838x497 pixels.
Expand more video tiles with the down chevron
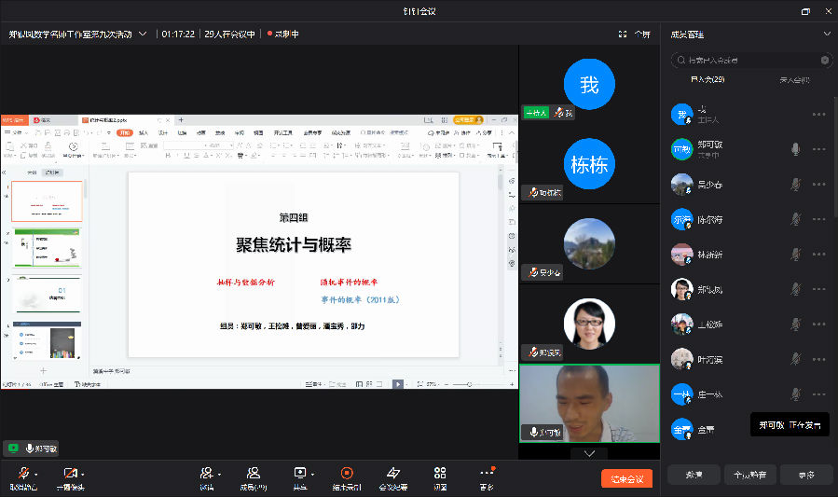[589, 452]
